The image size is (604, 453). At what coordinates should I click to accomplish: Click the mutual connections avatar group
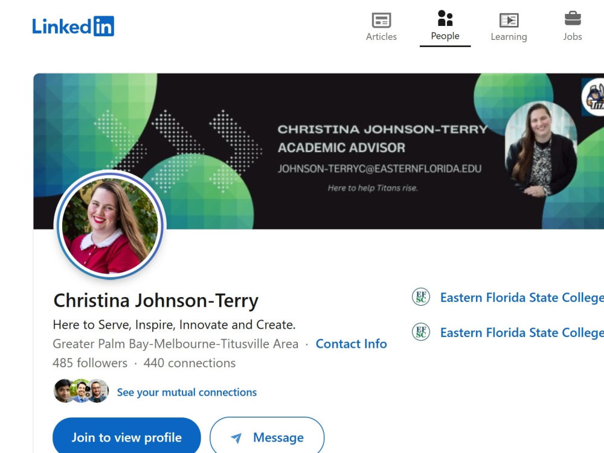point(81,391)
